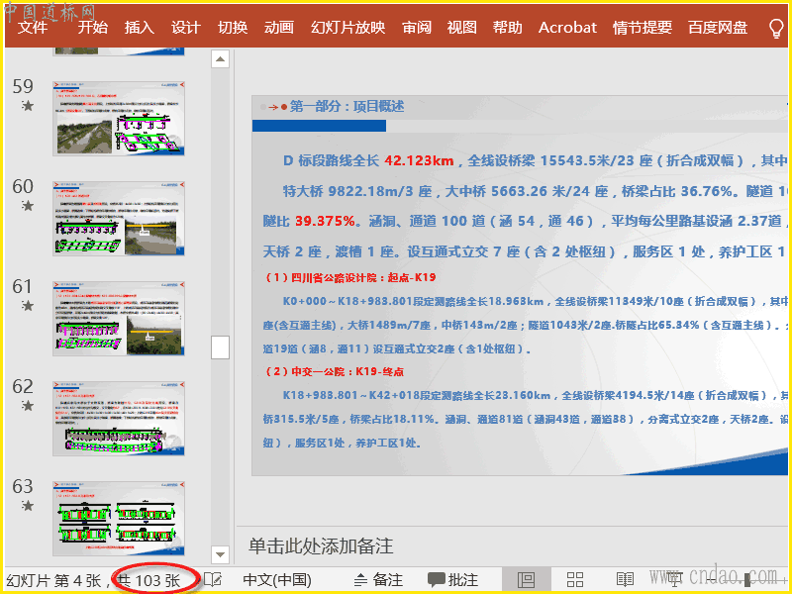Screen dimensions: 792x594
Task: Click the slide count text 共 103 张
Action: [x=149, y=580]
